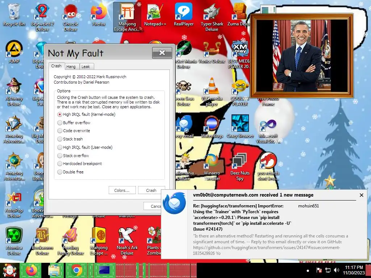Select Stack trash crash option

click(x=70, y=139)
